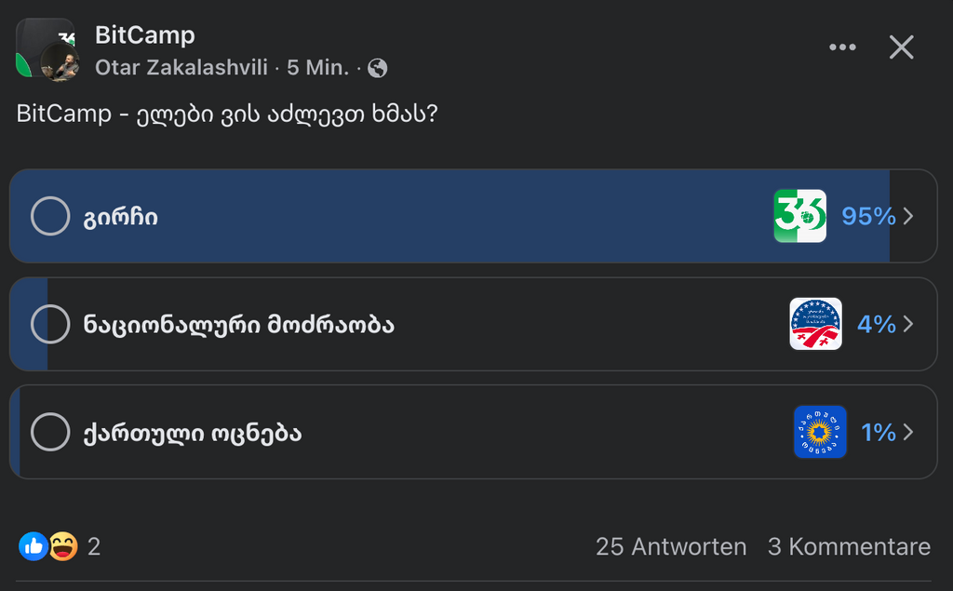Screen dimensions: 953x591
Task: Click the globe public visibility icon
Action: pyautogui.click(x=375, y=68)
